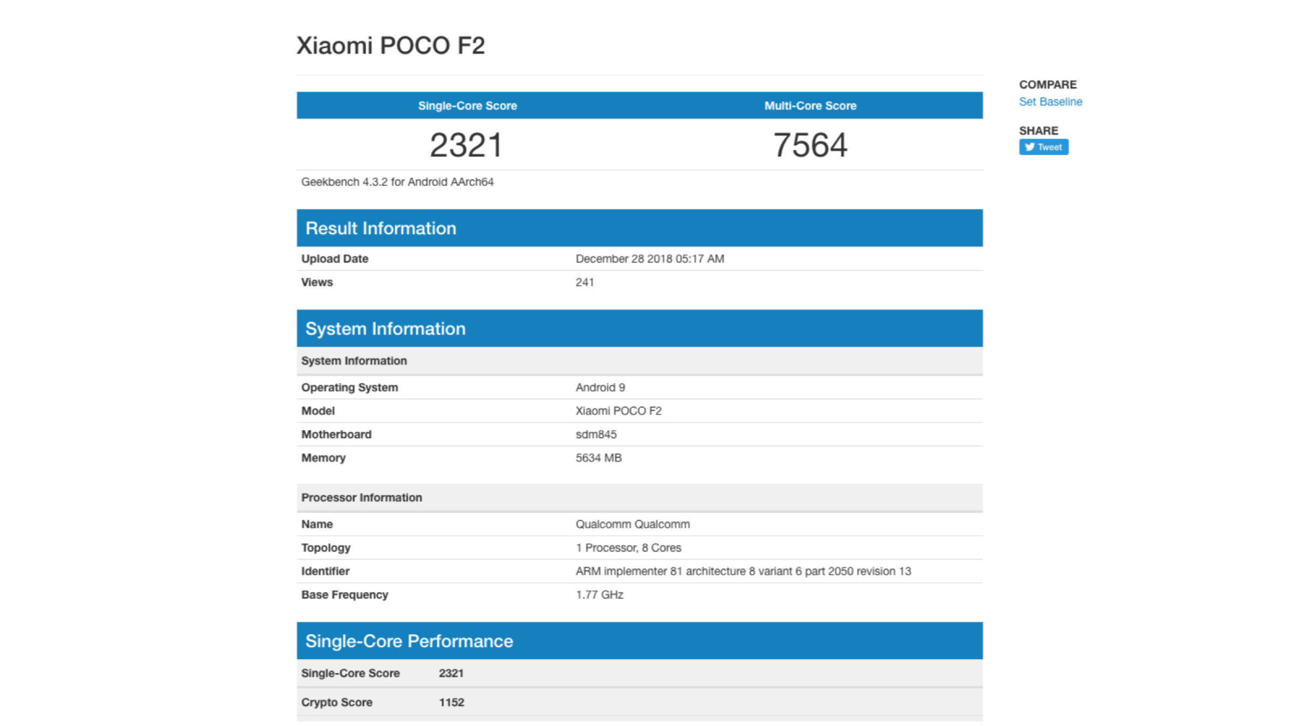Click the Memory value 5634 MB
The width and height of the screenshot is (1296, 726).
tap(598, 458)
